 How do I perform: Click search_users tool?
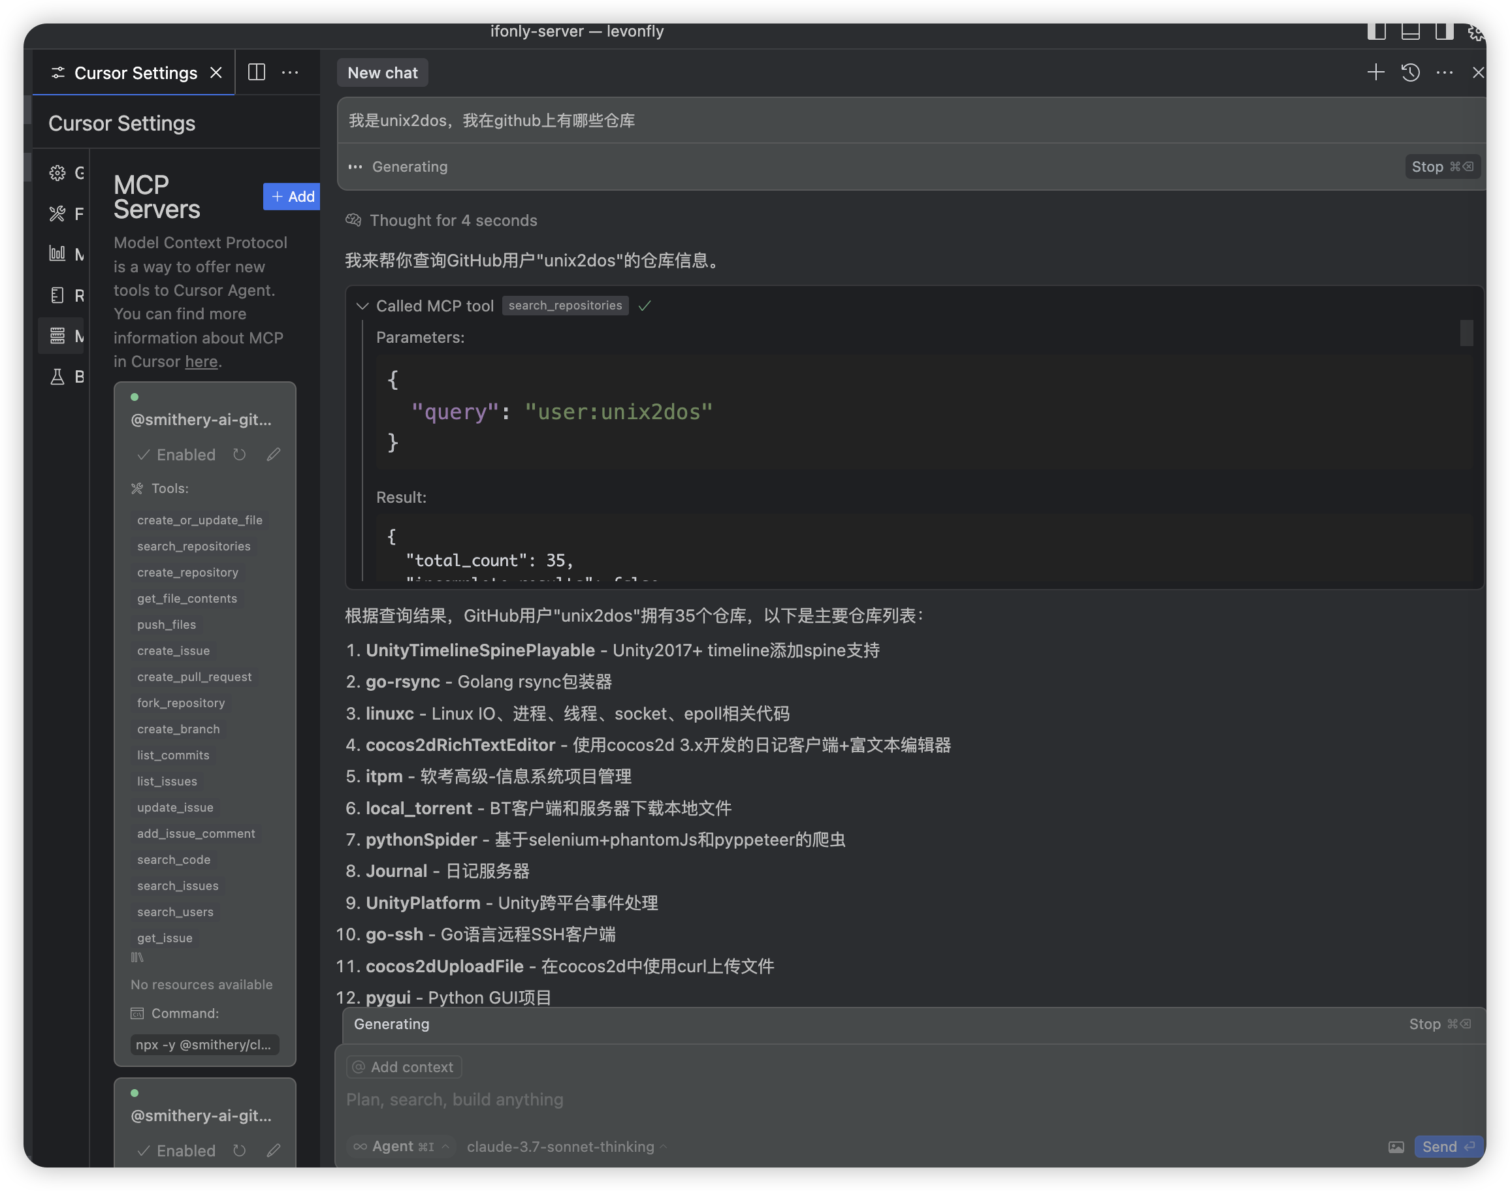point(175,913)
